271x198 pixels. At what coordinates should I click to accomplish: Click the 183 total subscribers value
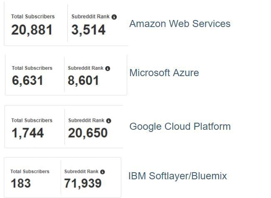(x=21, y=183)
